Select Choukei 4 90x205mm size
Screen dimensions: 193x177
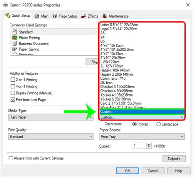(116, 91)
